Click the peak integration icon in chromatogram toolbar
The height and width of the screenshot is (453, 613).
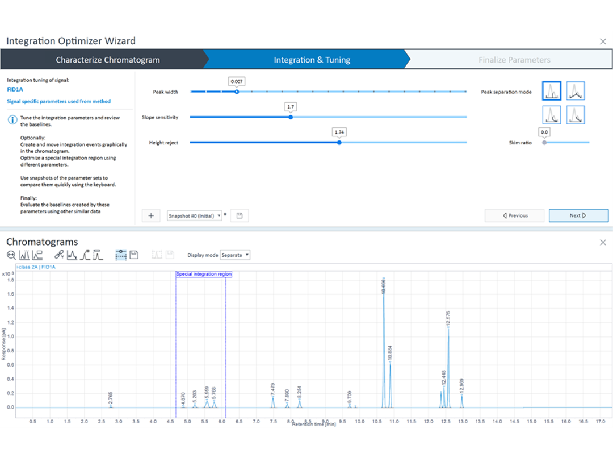[x=74, y=255]
